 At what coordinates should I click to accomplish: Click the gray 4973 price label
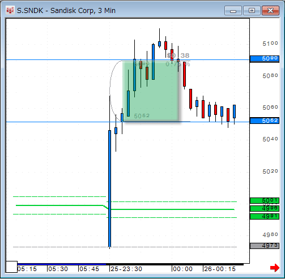(x=265, y=246)
